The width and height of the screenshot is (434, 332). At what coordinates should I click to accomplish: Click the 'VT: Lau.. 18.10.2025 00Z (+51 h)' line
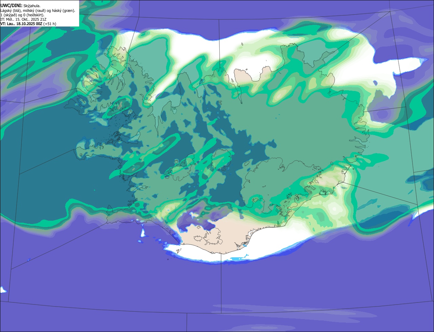[28, 24]
